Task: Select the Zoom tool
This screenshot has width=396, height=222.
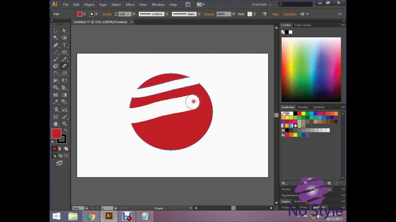Action: tap(64, 124)
